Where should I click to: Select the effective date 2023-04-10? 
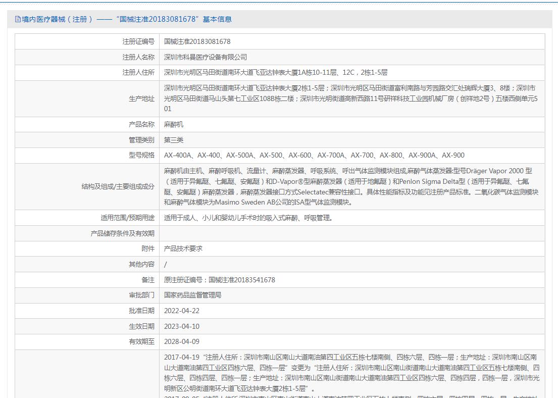click(x=181, y=326)
